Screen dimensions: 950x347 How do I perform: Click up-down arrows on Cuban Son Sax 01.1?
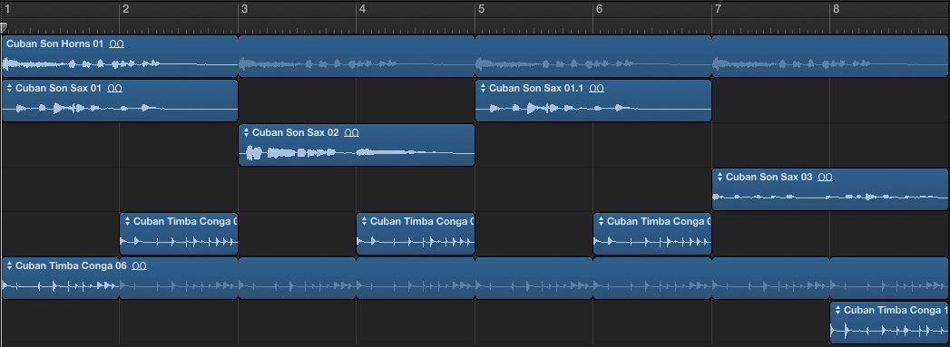point(483,88)
